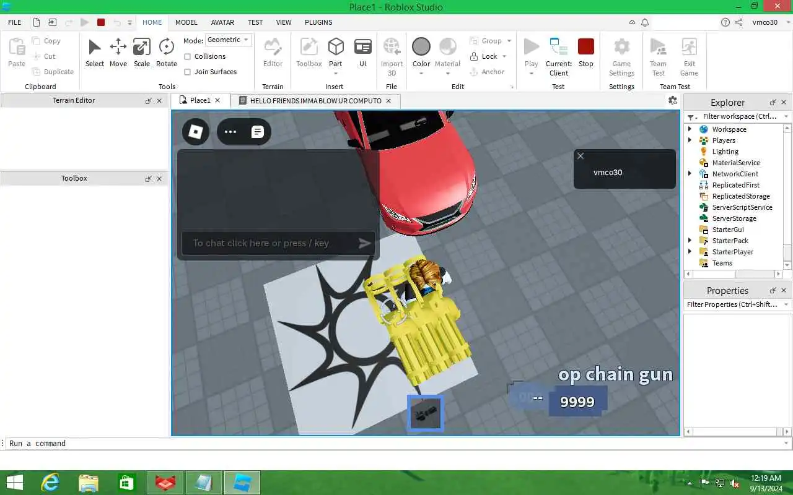Open the three-dots menu in game view

coord(230,132)
